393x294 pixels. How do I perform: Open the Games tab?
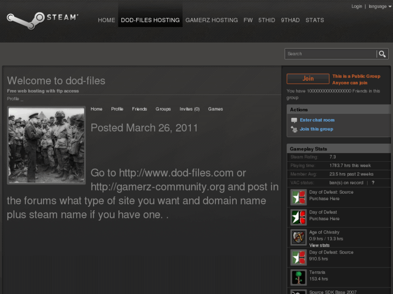click(215, 109)
